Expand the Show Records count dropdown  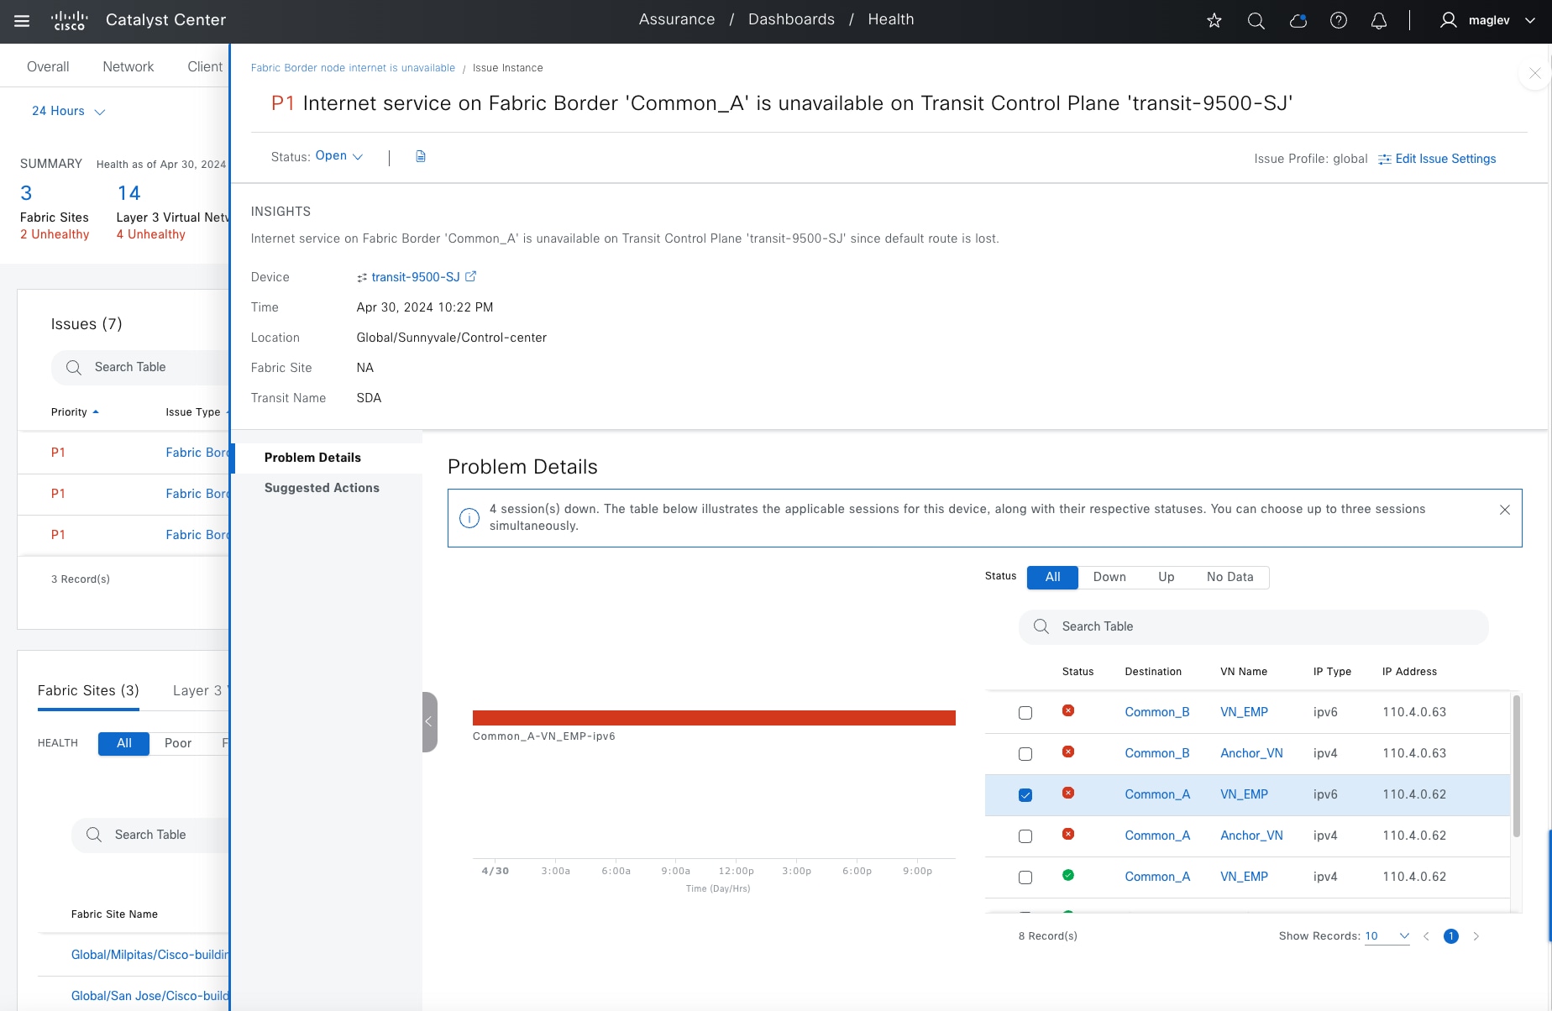pyautogui.click(x=1387, y=936)
